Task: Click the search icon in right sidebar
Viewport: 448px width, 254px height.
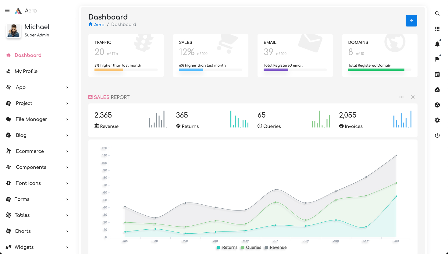Action: [x=437, y=13]
